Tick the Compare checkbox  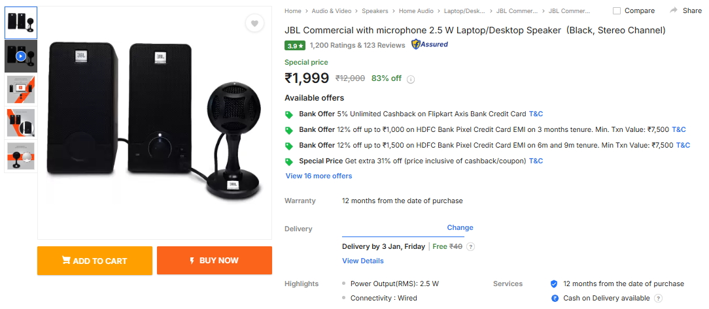click(617, 10)
